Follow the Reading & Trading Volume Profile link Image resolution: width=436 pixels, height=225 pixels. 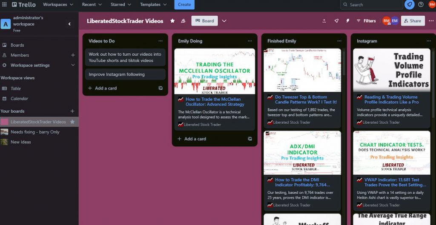392,100
